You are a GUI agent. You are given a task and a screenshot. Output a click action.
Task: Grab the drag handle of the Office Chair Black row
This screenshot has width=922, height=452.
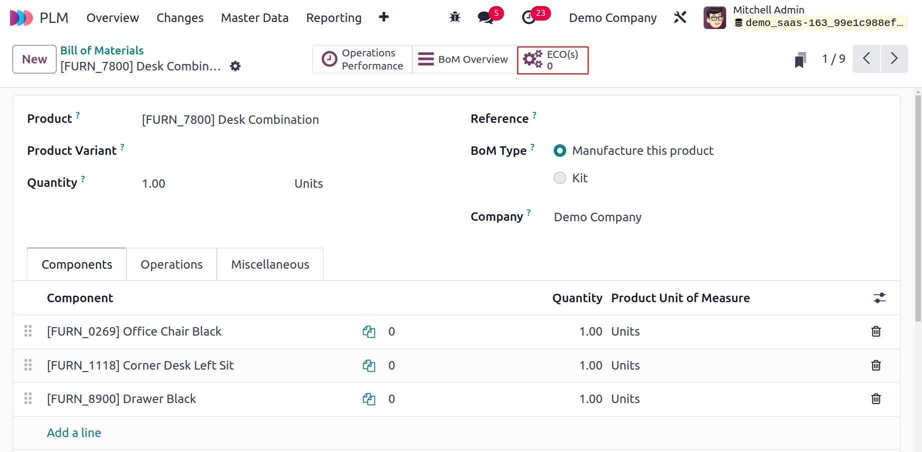pos(28,331)
